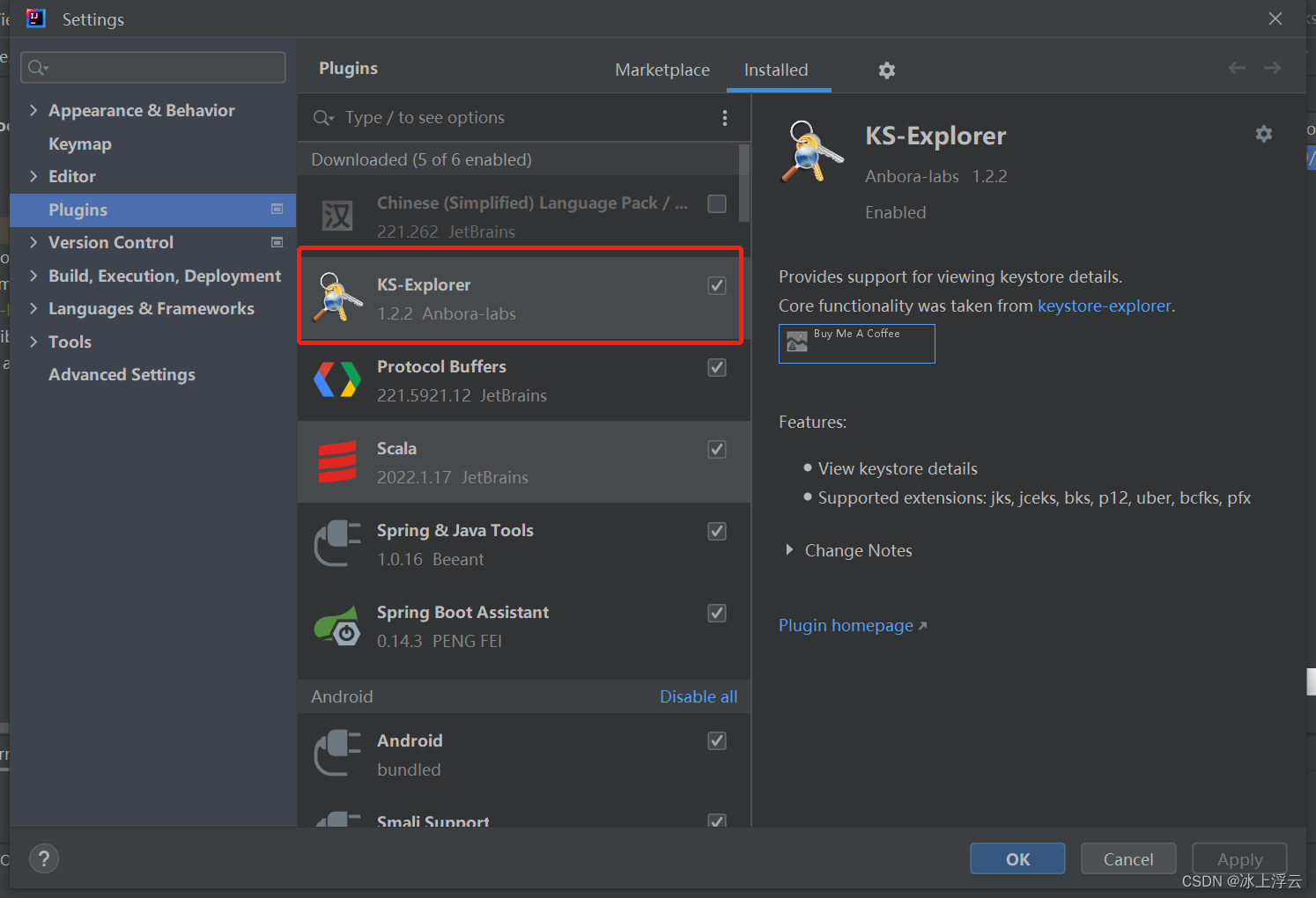Viewport: 1316px width, 898px height.
Task: Click the large KS-Explorer logo in details
Action: tap(812, 151)
